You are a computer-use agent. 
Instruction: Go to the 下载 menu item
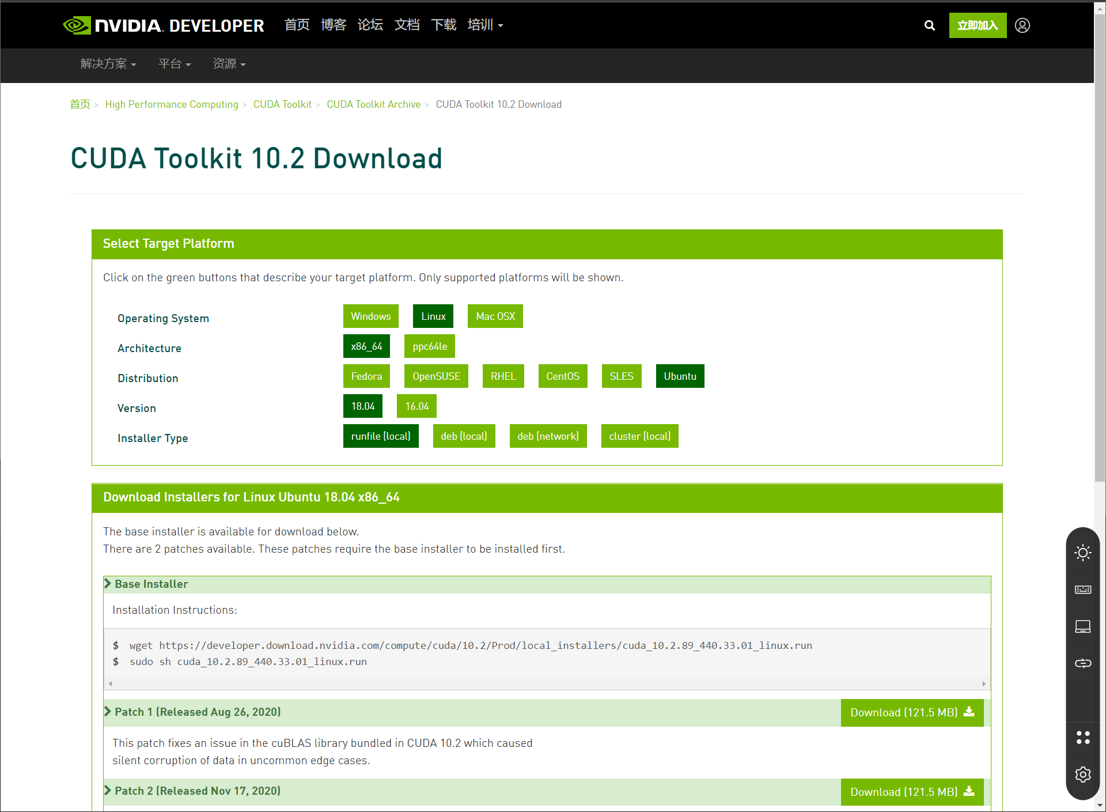pos(443,25)
